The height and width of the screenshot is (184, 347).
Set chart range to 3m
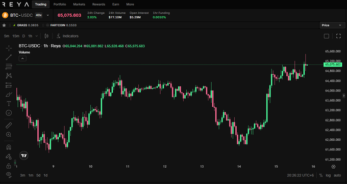click(22, 175)
